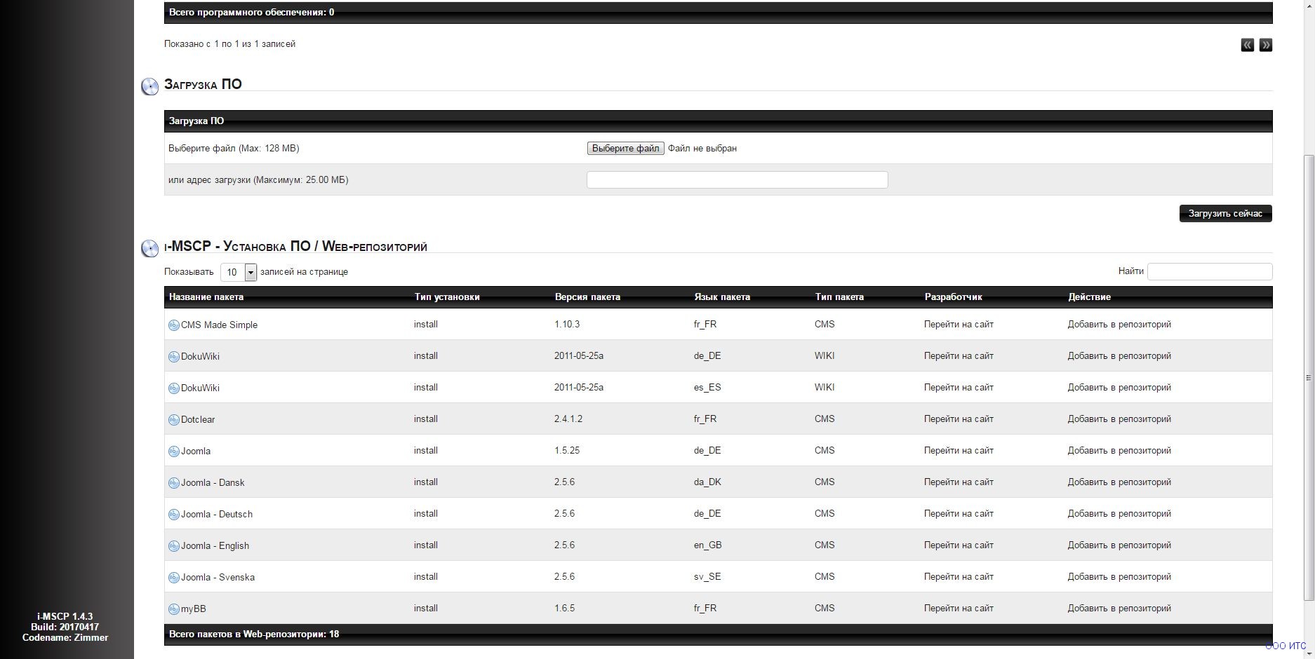Go to the next page with » arrow

[1266, 45]
